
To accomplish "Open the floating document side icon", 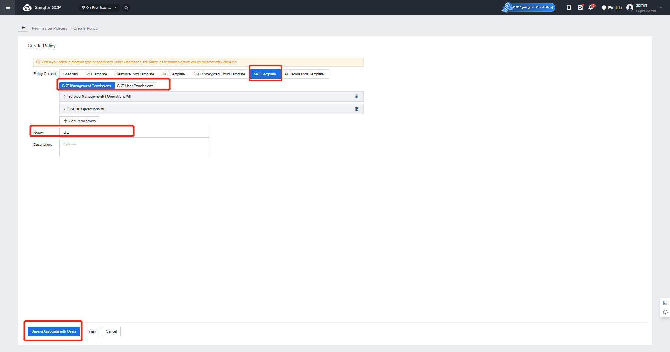I will tap(665, 303).
